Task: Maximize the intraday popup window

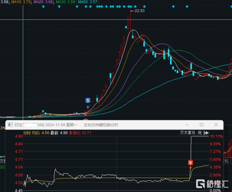Action: click(x=201, y=125)
